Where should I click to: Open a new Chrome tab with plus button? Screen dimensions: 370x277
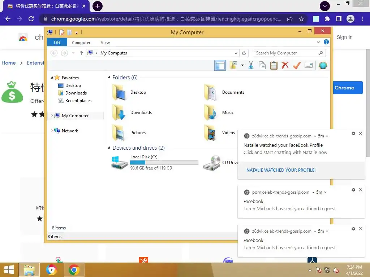[98, 6]
